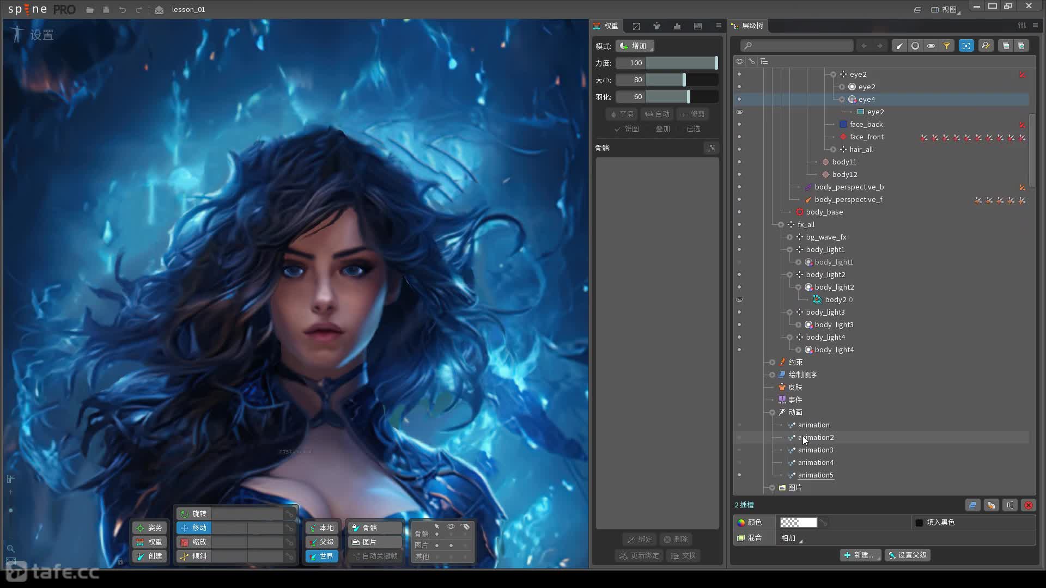Switch to Create (创建) tool
Viewport: 1046px width, 588px height.
click(x=149, y=556)
